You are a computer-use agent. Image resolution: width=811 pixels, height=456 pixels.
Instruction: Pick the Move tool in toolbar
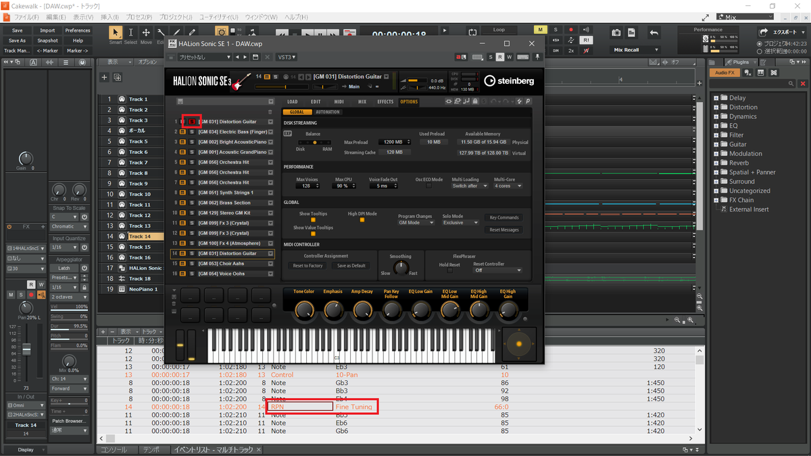pyautogui.click(x=146, y=33)
